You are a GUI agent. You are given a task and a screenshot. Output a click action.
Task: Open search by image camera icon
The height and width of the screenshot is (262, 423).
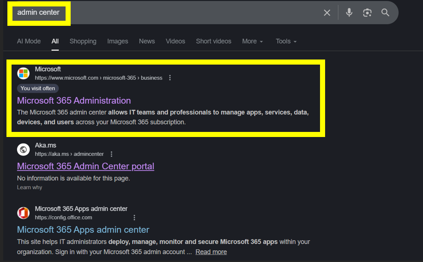tap(367, 13)
